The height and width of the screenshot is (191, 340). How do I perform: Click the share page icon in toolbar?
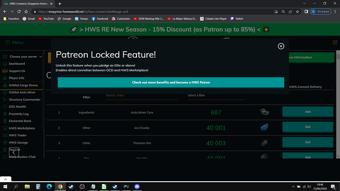(290, 12)
